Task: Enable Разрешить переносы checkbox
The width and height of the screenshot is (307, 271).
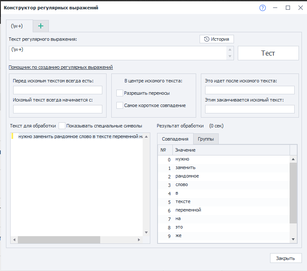Action: point(120,93)
